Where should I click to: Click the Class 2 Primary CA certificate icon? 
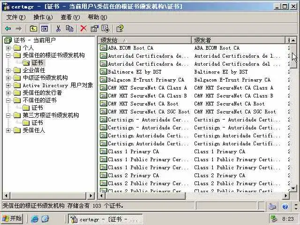[x=103, y=175]
